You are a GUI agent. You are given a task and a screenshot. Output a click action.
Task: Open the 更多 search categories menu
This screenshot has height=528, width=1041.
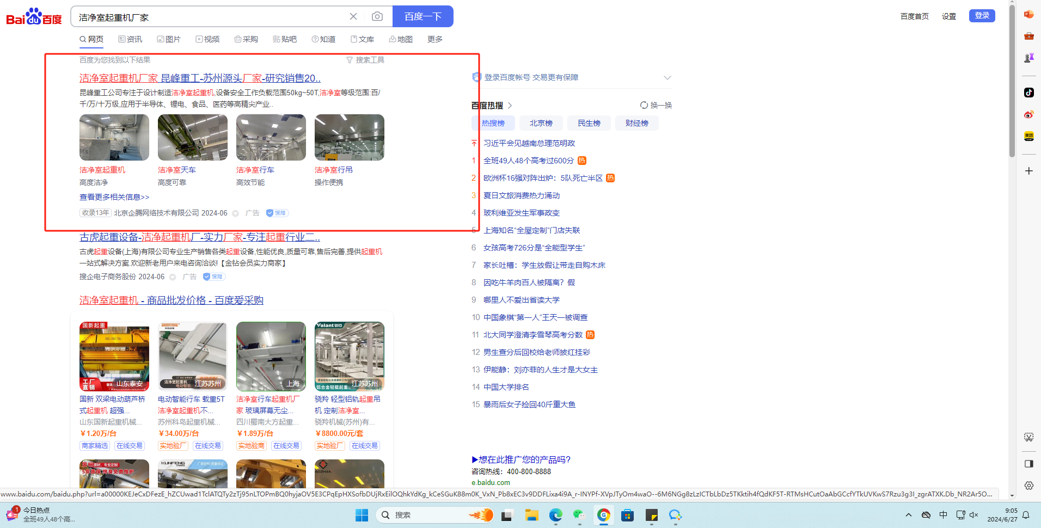[435, 39]
